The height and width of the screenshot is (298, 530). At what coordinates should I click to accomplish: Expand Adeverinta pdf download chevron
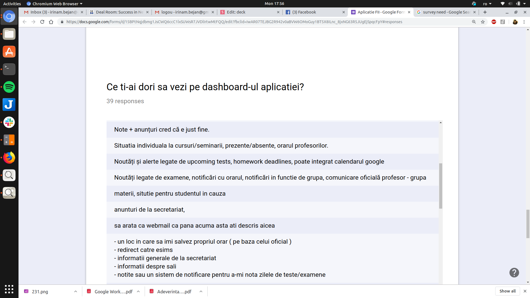click(201, 291)
